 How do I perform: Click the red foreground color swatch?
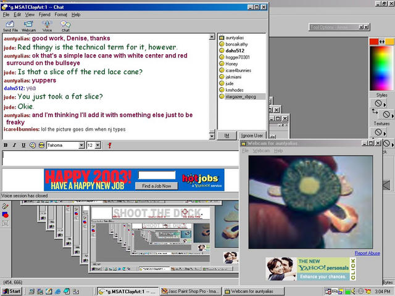374,42
